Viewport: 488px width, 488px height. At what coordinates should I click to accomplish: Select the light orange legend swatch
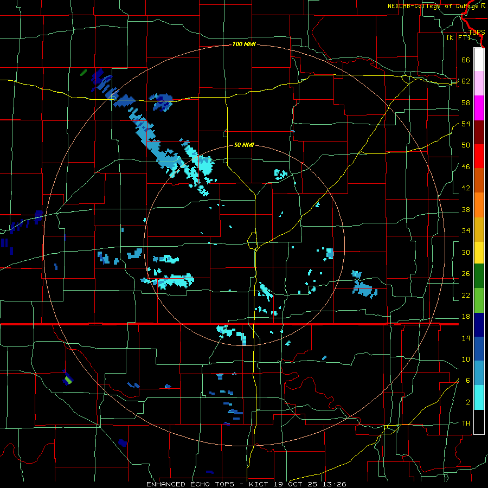coord(479,205)
